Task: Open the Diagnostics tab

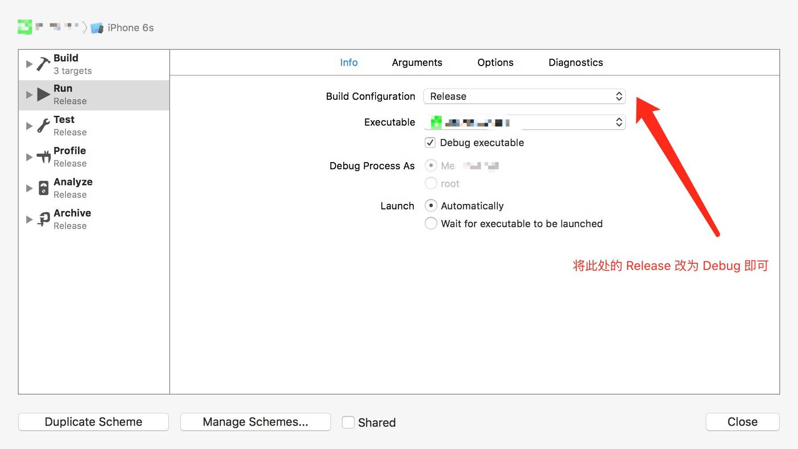Action: [x=575, y=62]
